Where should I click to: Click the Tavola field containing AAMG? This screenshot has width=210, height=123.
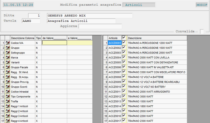(x=31, y=21)
